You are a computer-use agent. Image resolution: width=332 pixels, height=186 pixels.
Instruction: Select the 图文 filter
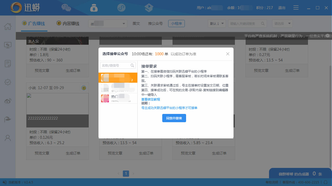click(136, 24)
